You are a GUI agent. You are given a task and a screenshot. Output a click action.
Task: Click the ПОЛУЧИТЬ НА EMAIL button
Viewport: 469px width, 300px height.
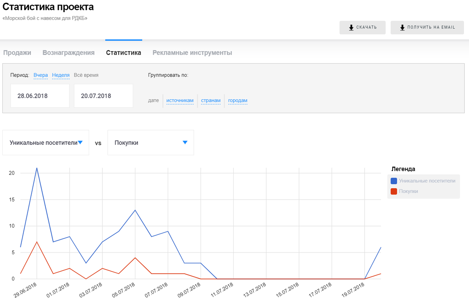point(427,27)
